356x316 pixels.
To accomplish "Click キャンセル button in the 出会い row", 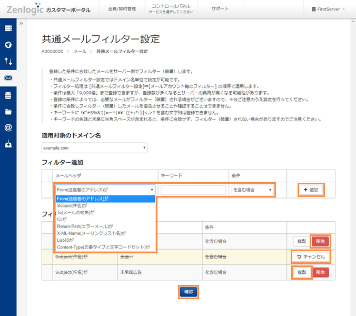I will [x=311, y=257].
